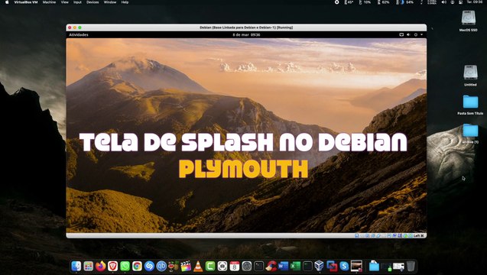Launch Microsoft Excel from the dock
This screenshot has width=487, height=275.
point(295,266)
